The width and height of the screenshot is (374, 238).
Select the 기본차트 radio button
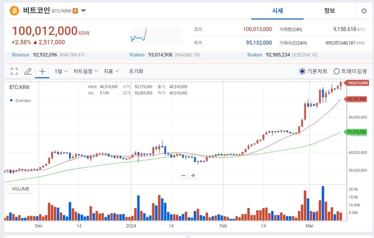pyautogui.click(x=302, y=71)
